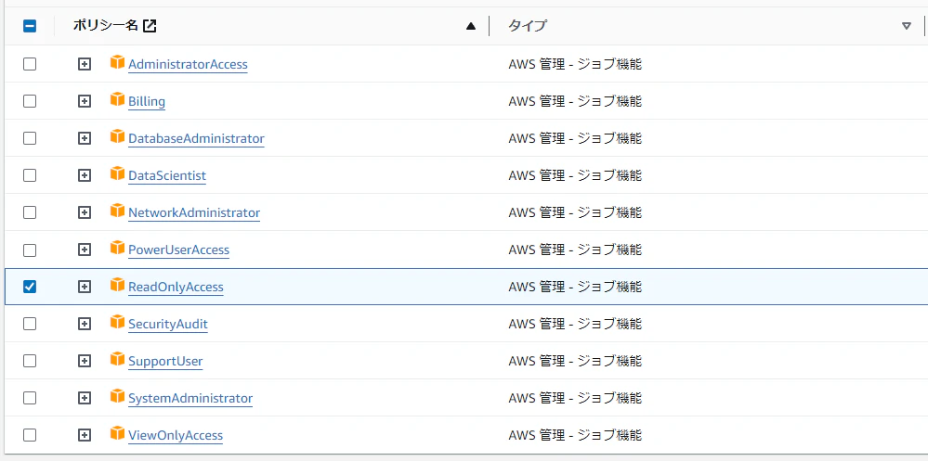Open the SupportUser policy link

pyautogui.click(x=165, y=361)
